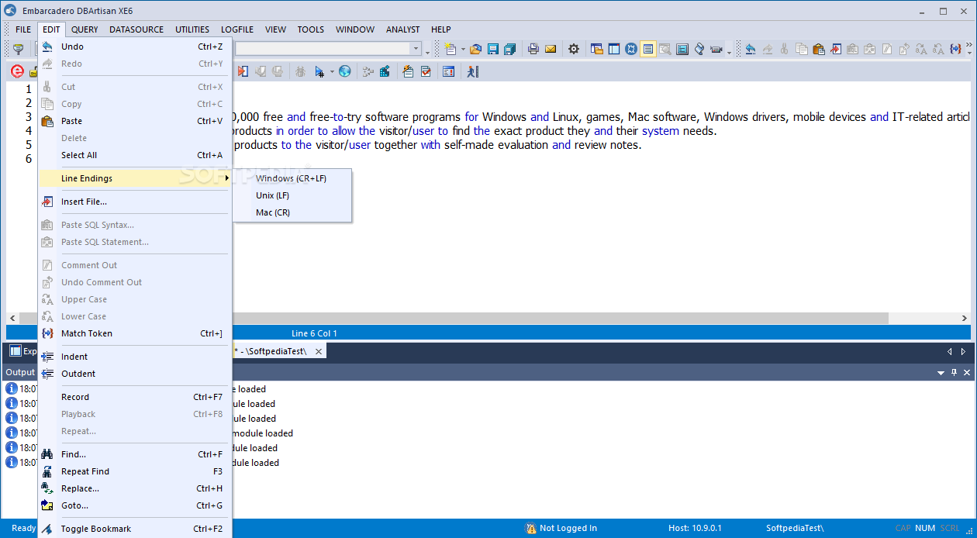This screenshot has width=977, height=538.
Task: Click tab scroll left arrow
Action: tap(949, 351)
